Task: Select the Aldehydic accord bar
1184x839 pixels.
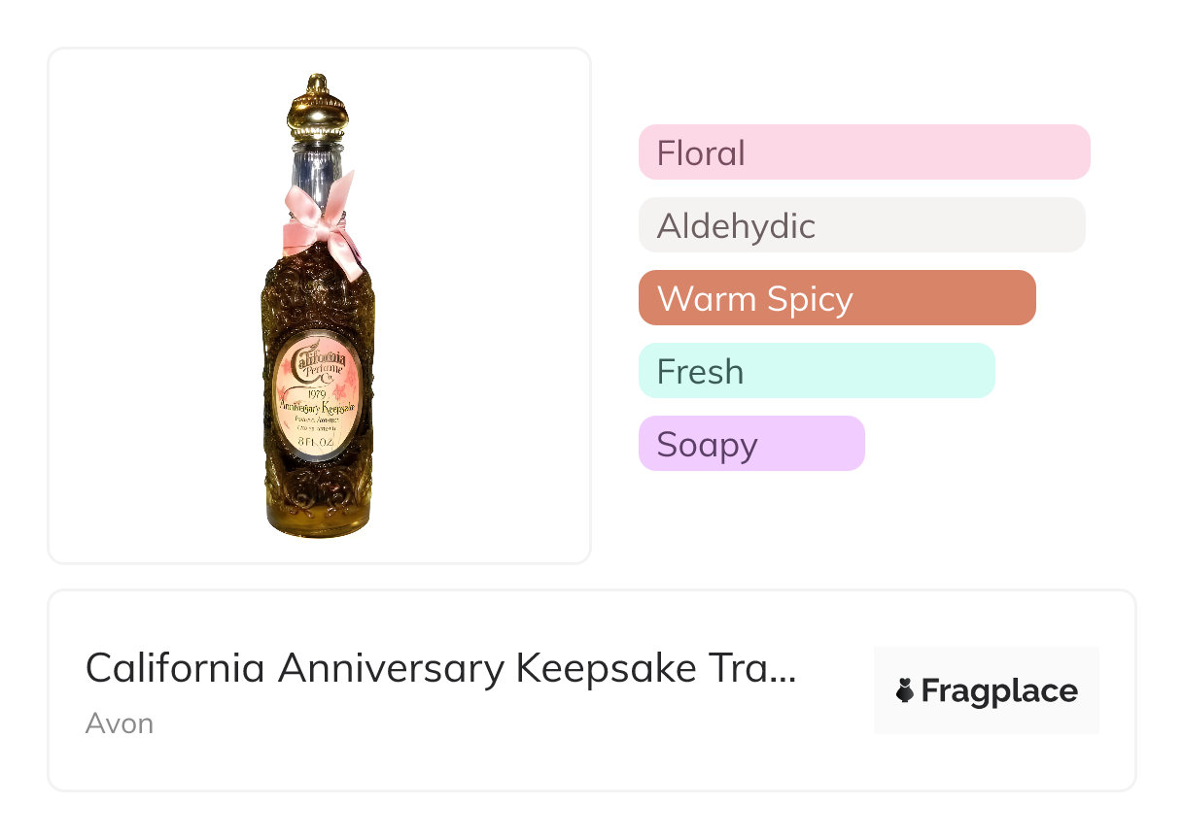Action: [x=861, y=225]
